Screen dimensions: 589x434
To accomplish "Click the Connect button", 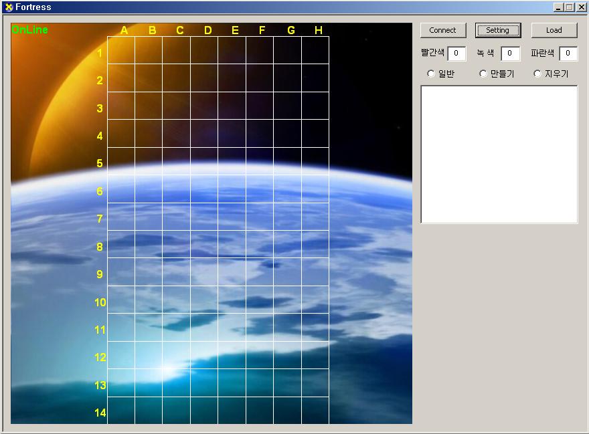I will [443, 30].
